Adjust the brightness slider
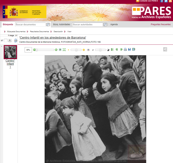The width and height of the screenshot is (173, 163). 76,50
